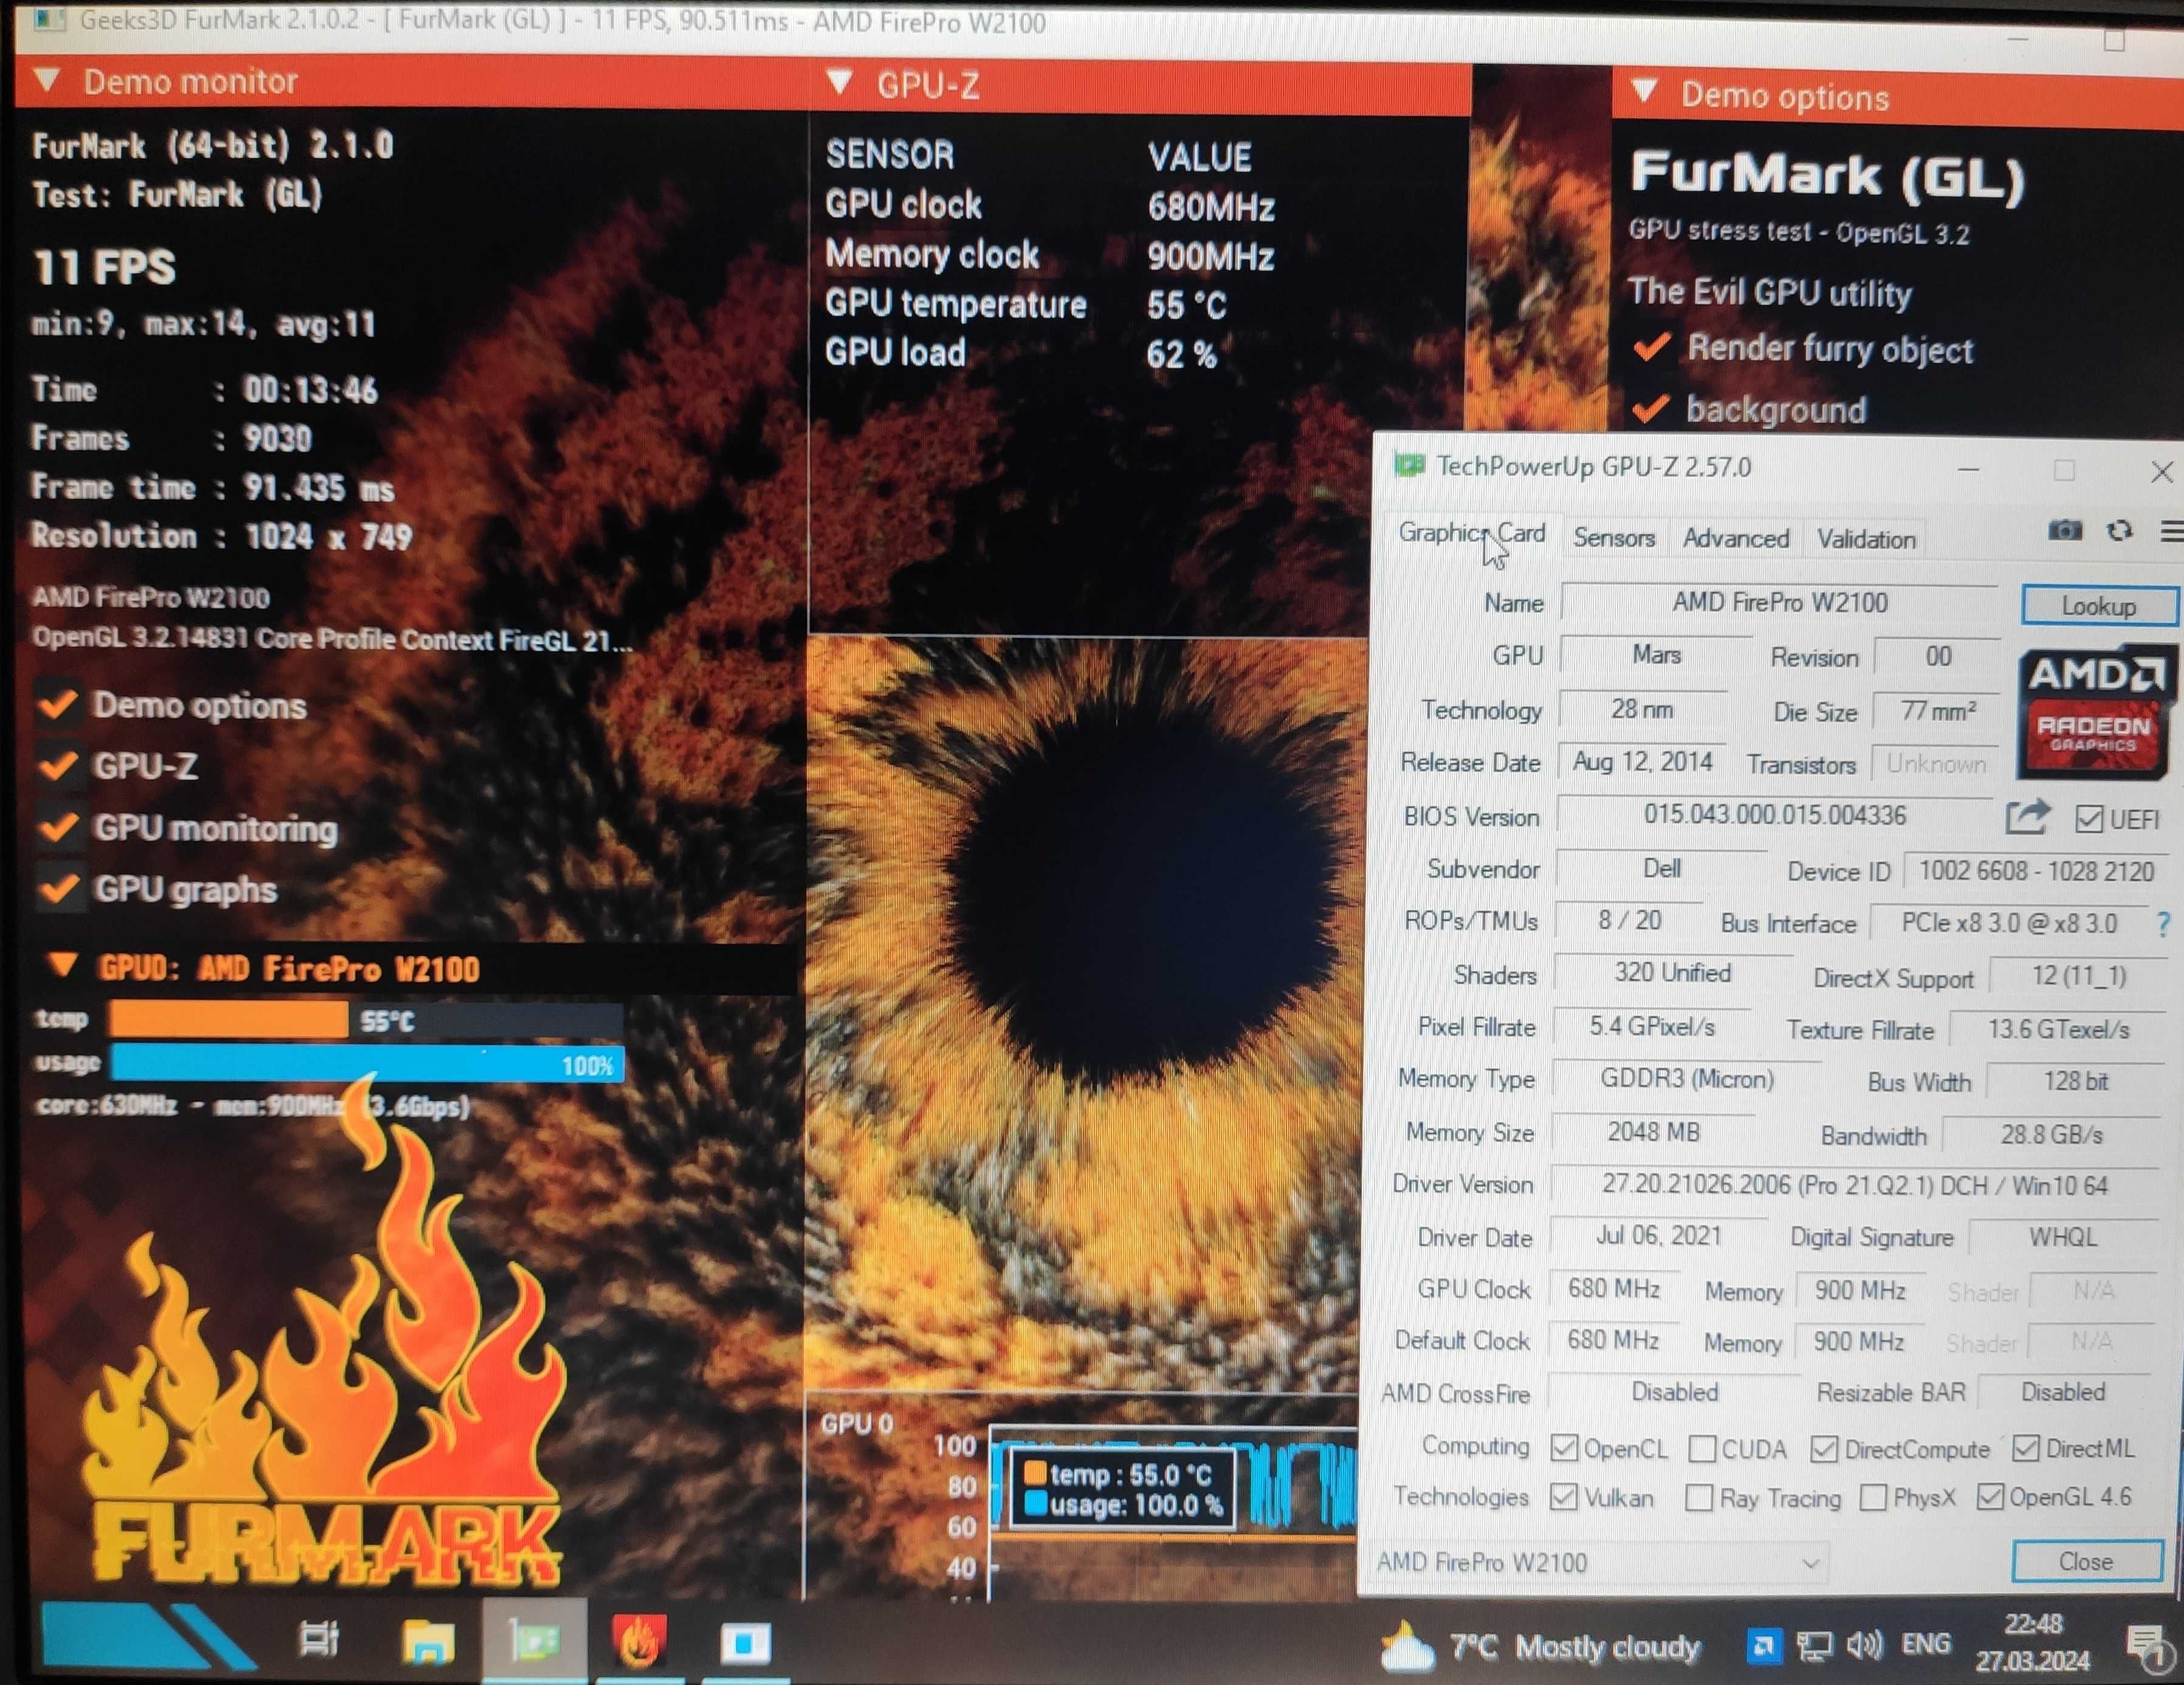The image size is (2184, 1685).
Task: Collapse the Demo monitor panel
Action: 47,80
